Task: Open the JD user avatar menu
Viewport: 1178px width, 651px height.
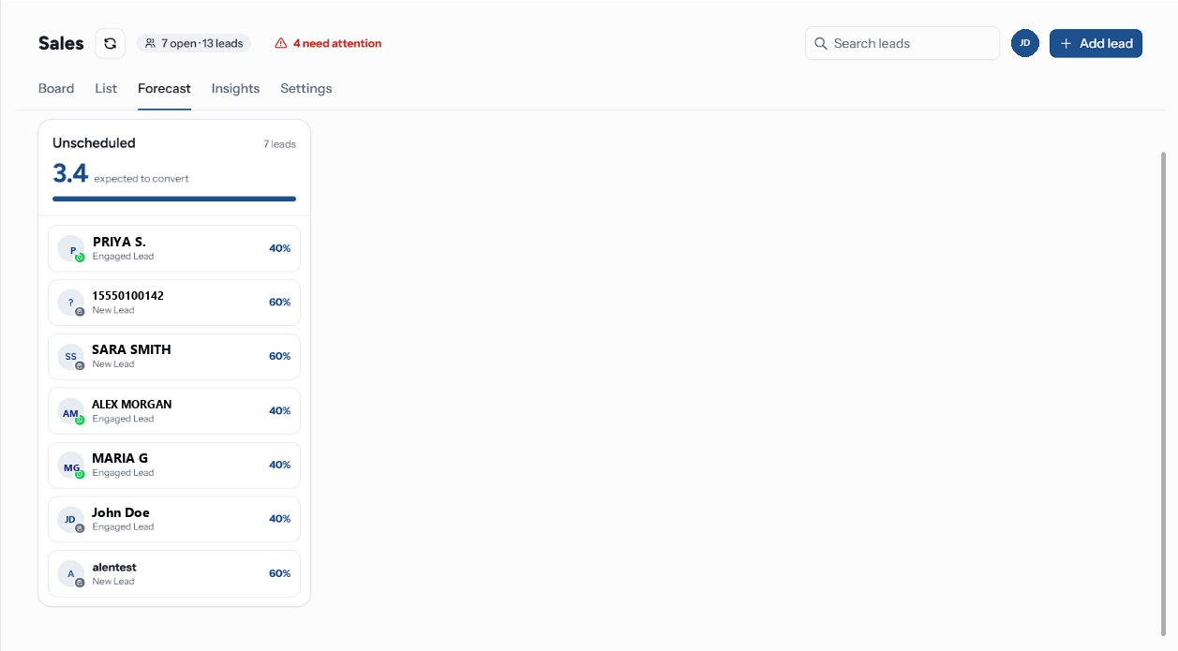Action: click(x=1025, y=43)
